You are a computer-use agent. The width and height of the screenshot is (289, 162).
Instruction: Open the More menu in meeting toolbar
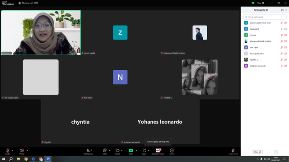point(172,152)
